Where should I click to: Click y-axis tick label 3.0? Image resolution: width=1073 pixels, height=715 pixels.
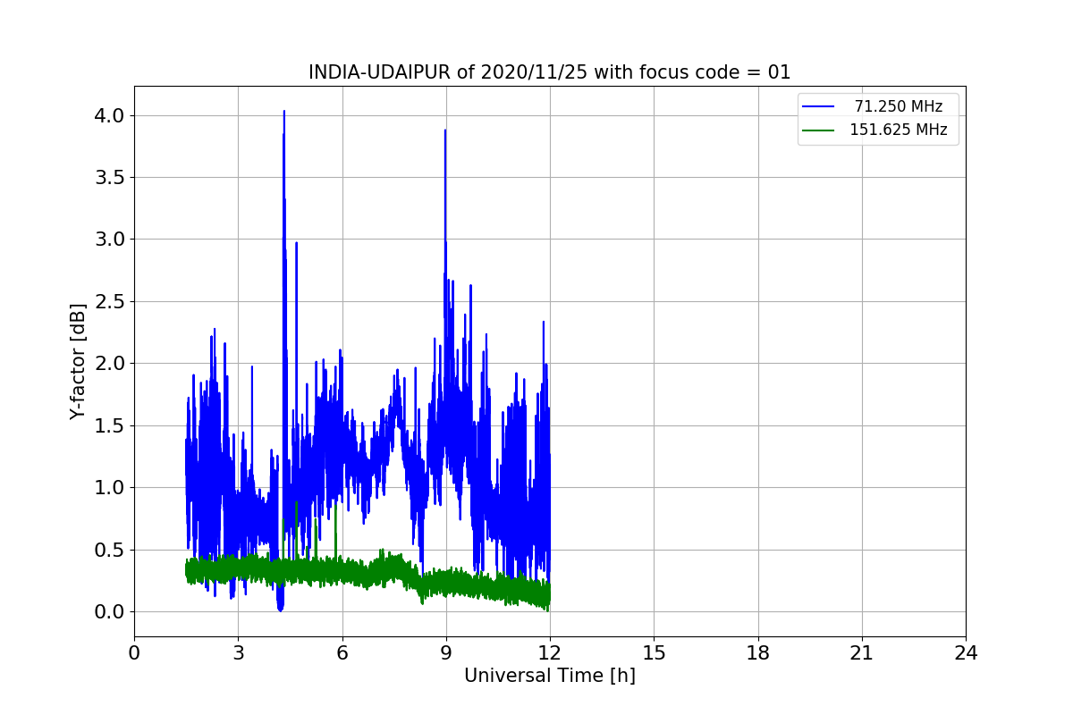[x=111, y=240]
